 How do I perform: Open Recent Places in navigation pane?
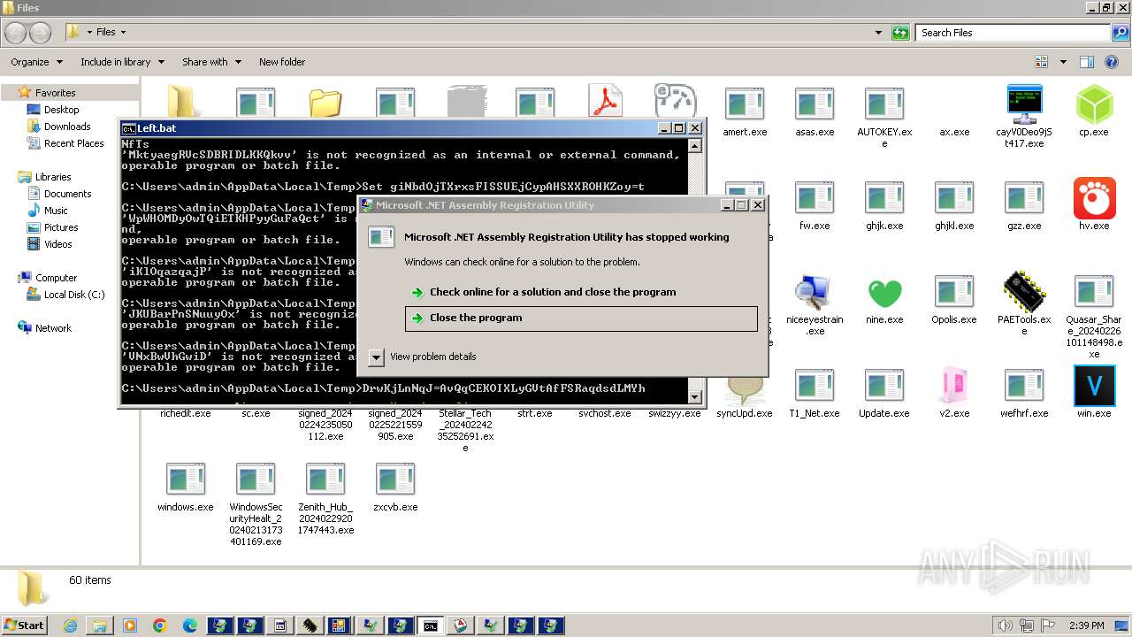73,143
